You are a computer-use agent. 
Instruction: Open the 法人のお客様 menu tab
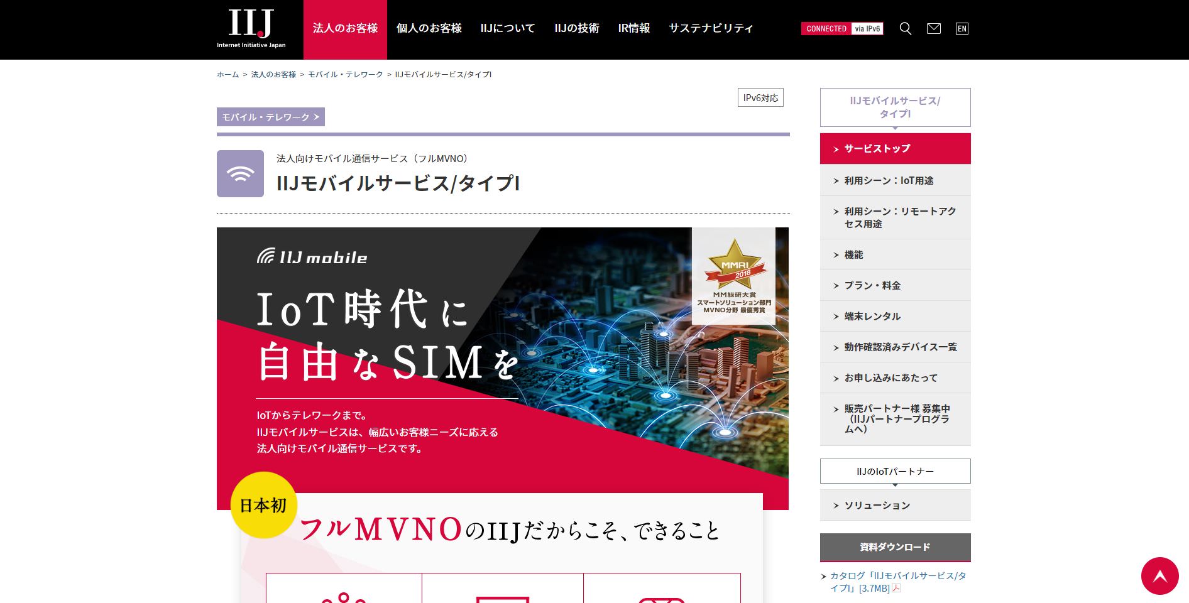pos(345,30)
